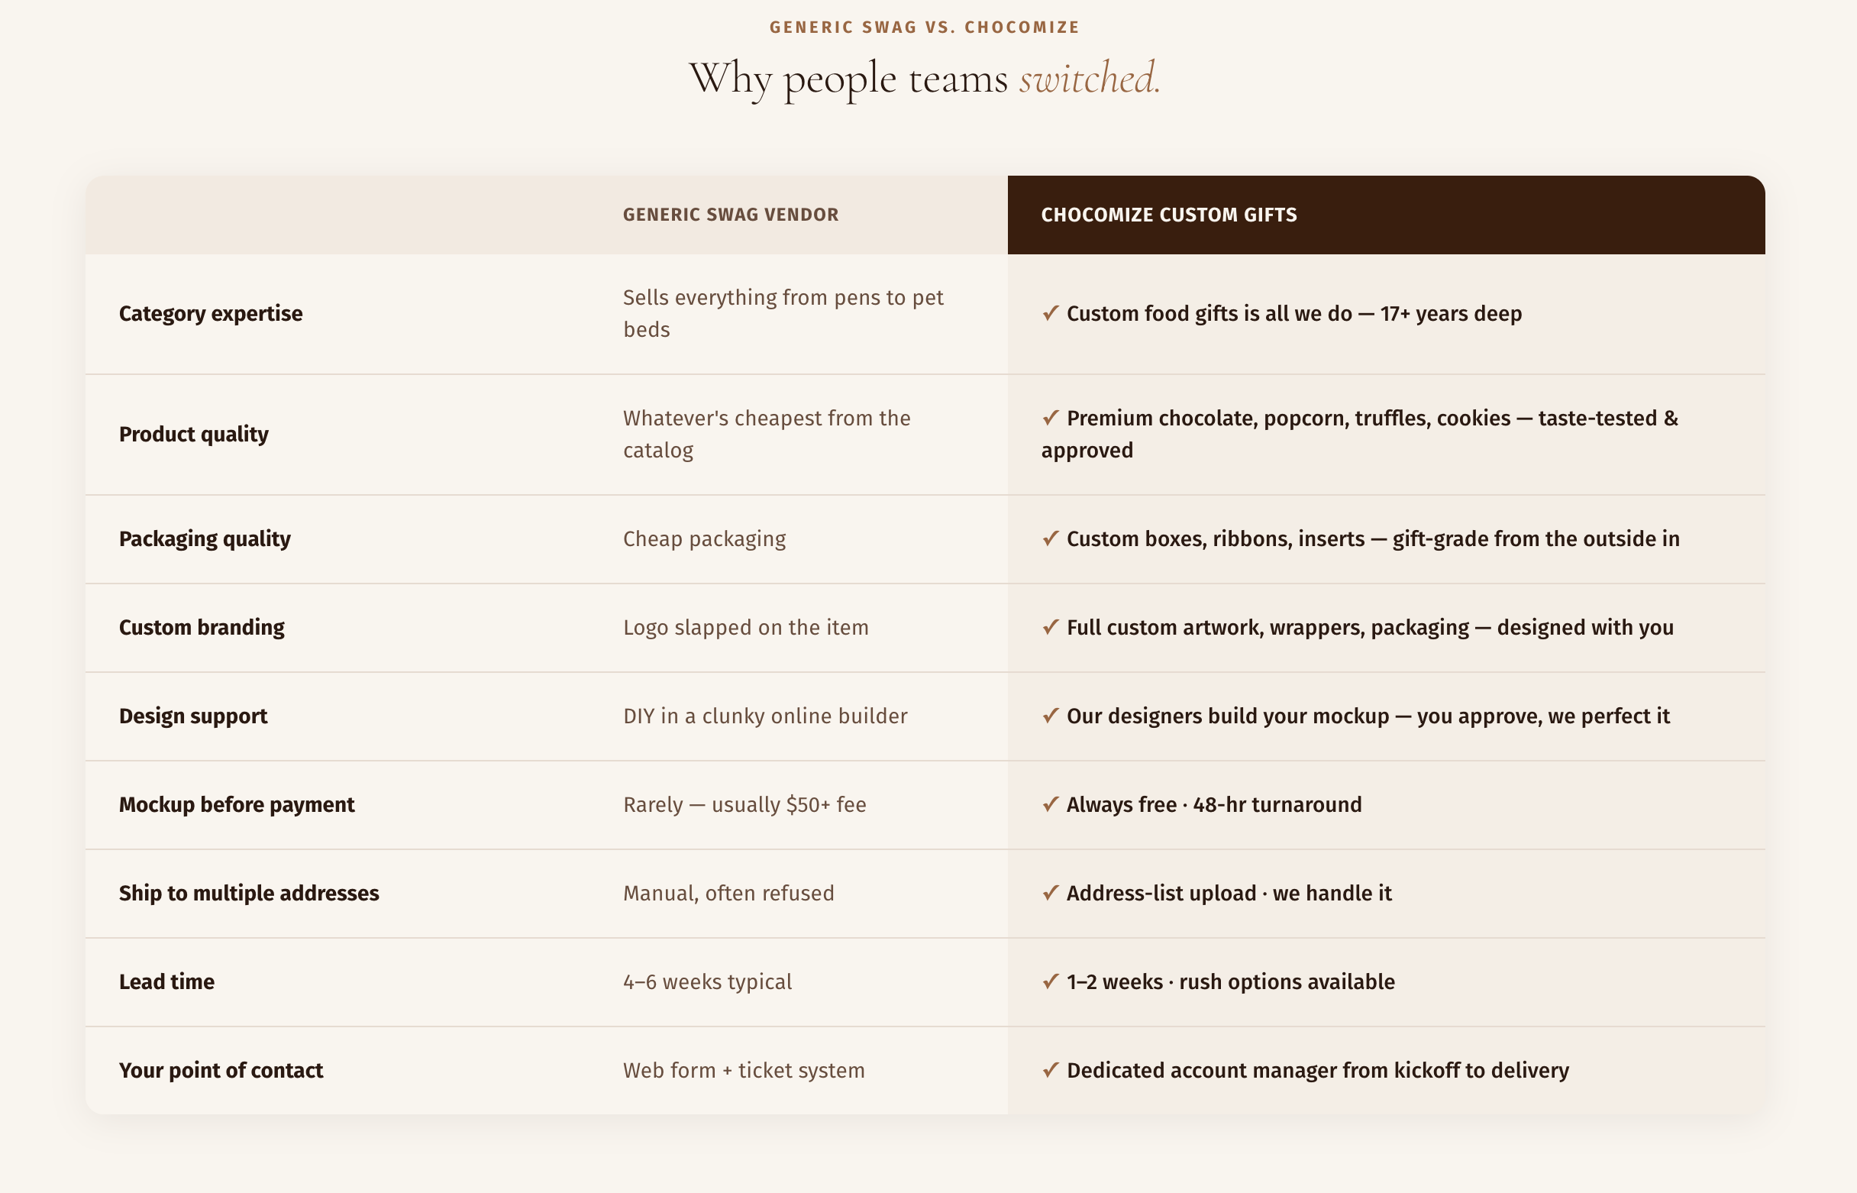
Task: Click checkmark before Dedicated account manager
Action: pos(1050,1071)
